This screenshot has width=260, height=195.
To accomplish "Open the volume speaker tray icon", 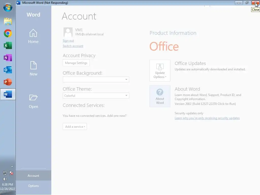I will [5, 179].
